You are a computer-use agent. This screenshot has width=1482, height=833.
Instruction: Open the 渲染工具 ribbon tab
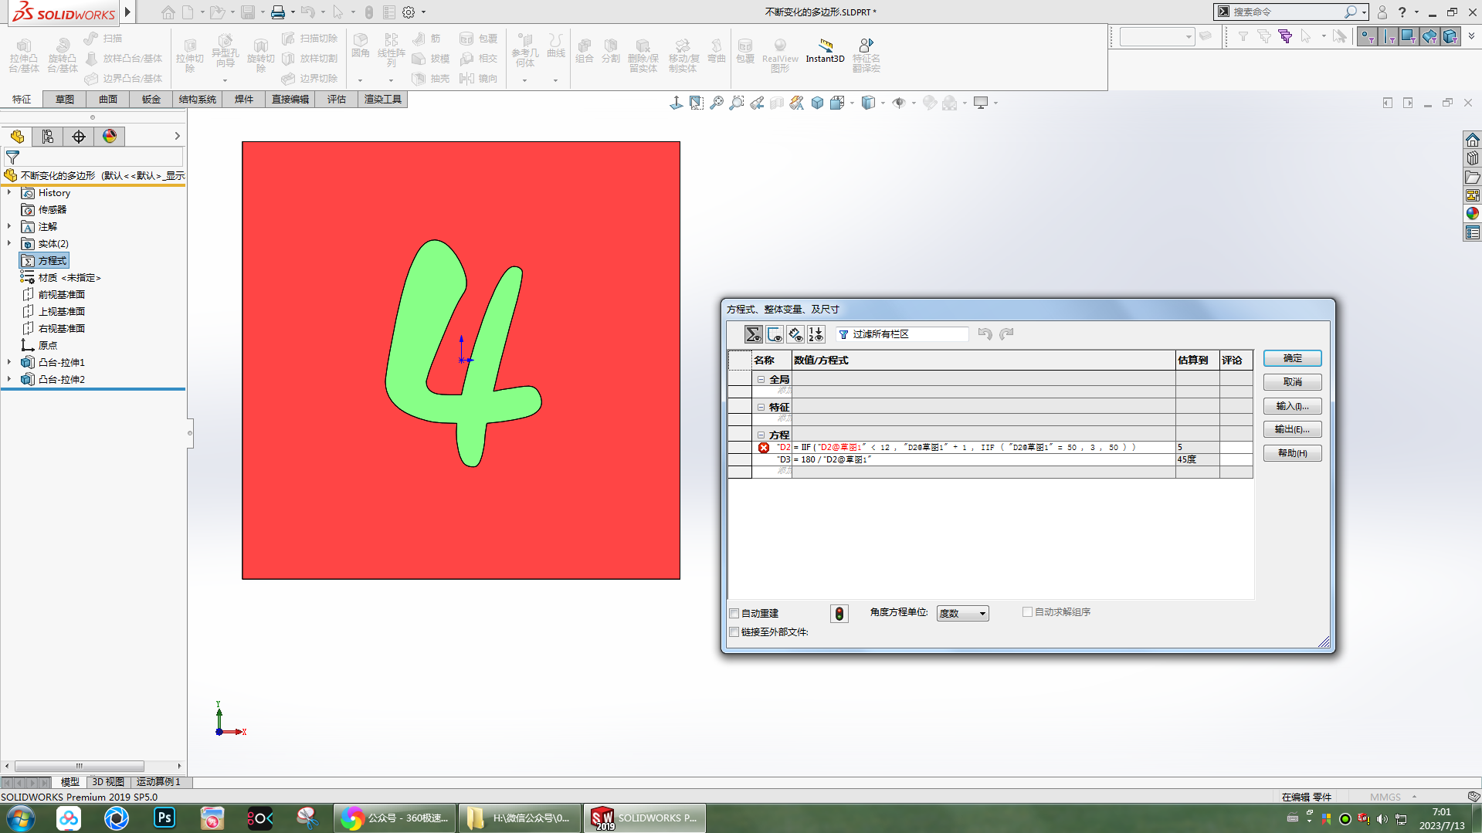click(383, 100)
